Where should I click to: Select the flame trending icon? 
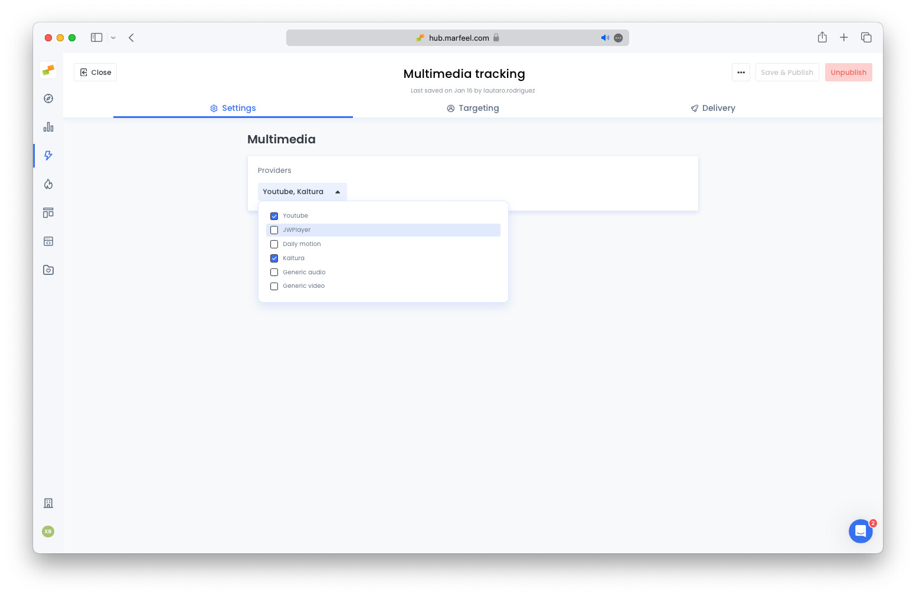(x=48, y=184)
